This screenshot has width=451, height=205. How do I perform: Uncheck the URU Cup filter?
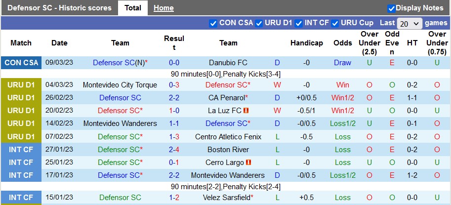point(335,23)
